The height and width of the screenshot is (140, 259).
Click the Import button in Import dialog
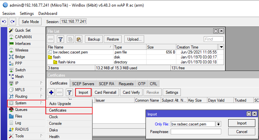pos(241,123)
